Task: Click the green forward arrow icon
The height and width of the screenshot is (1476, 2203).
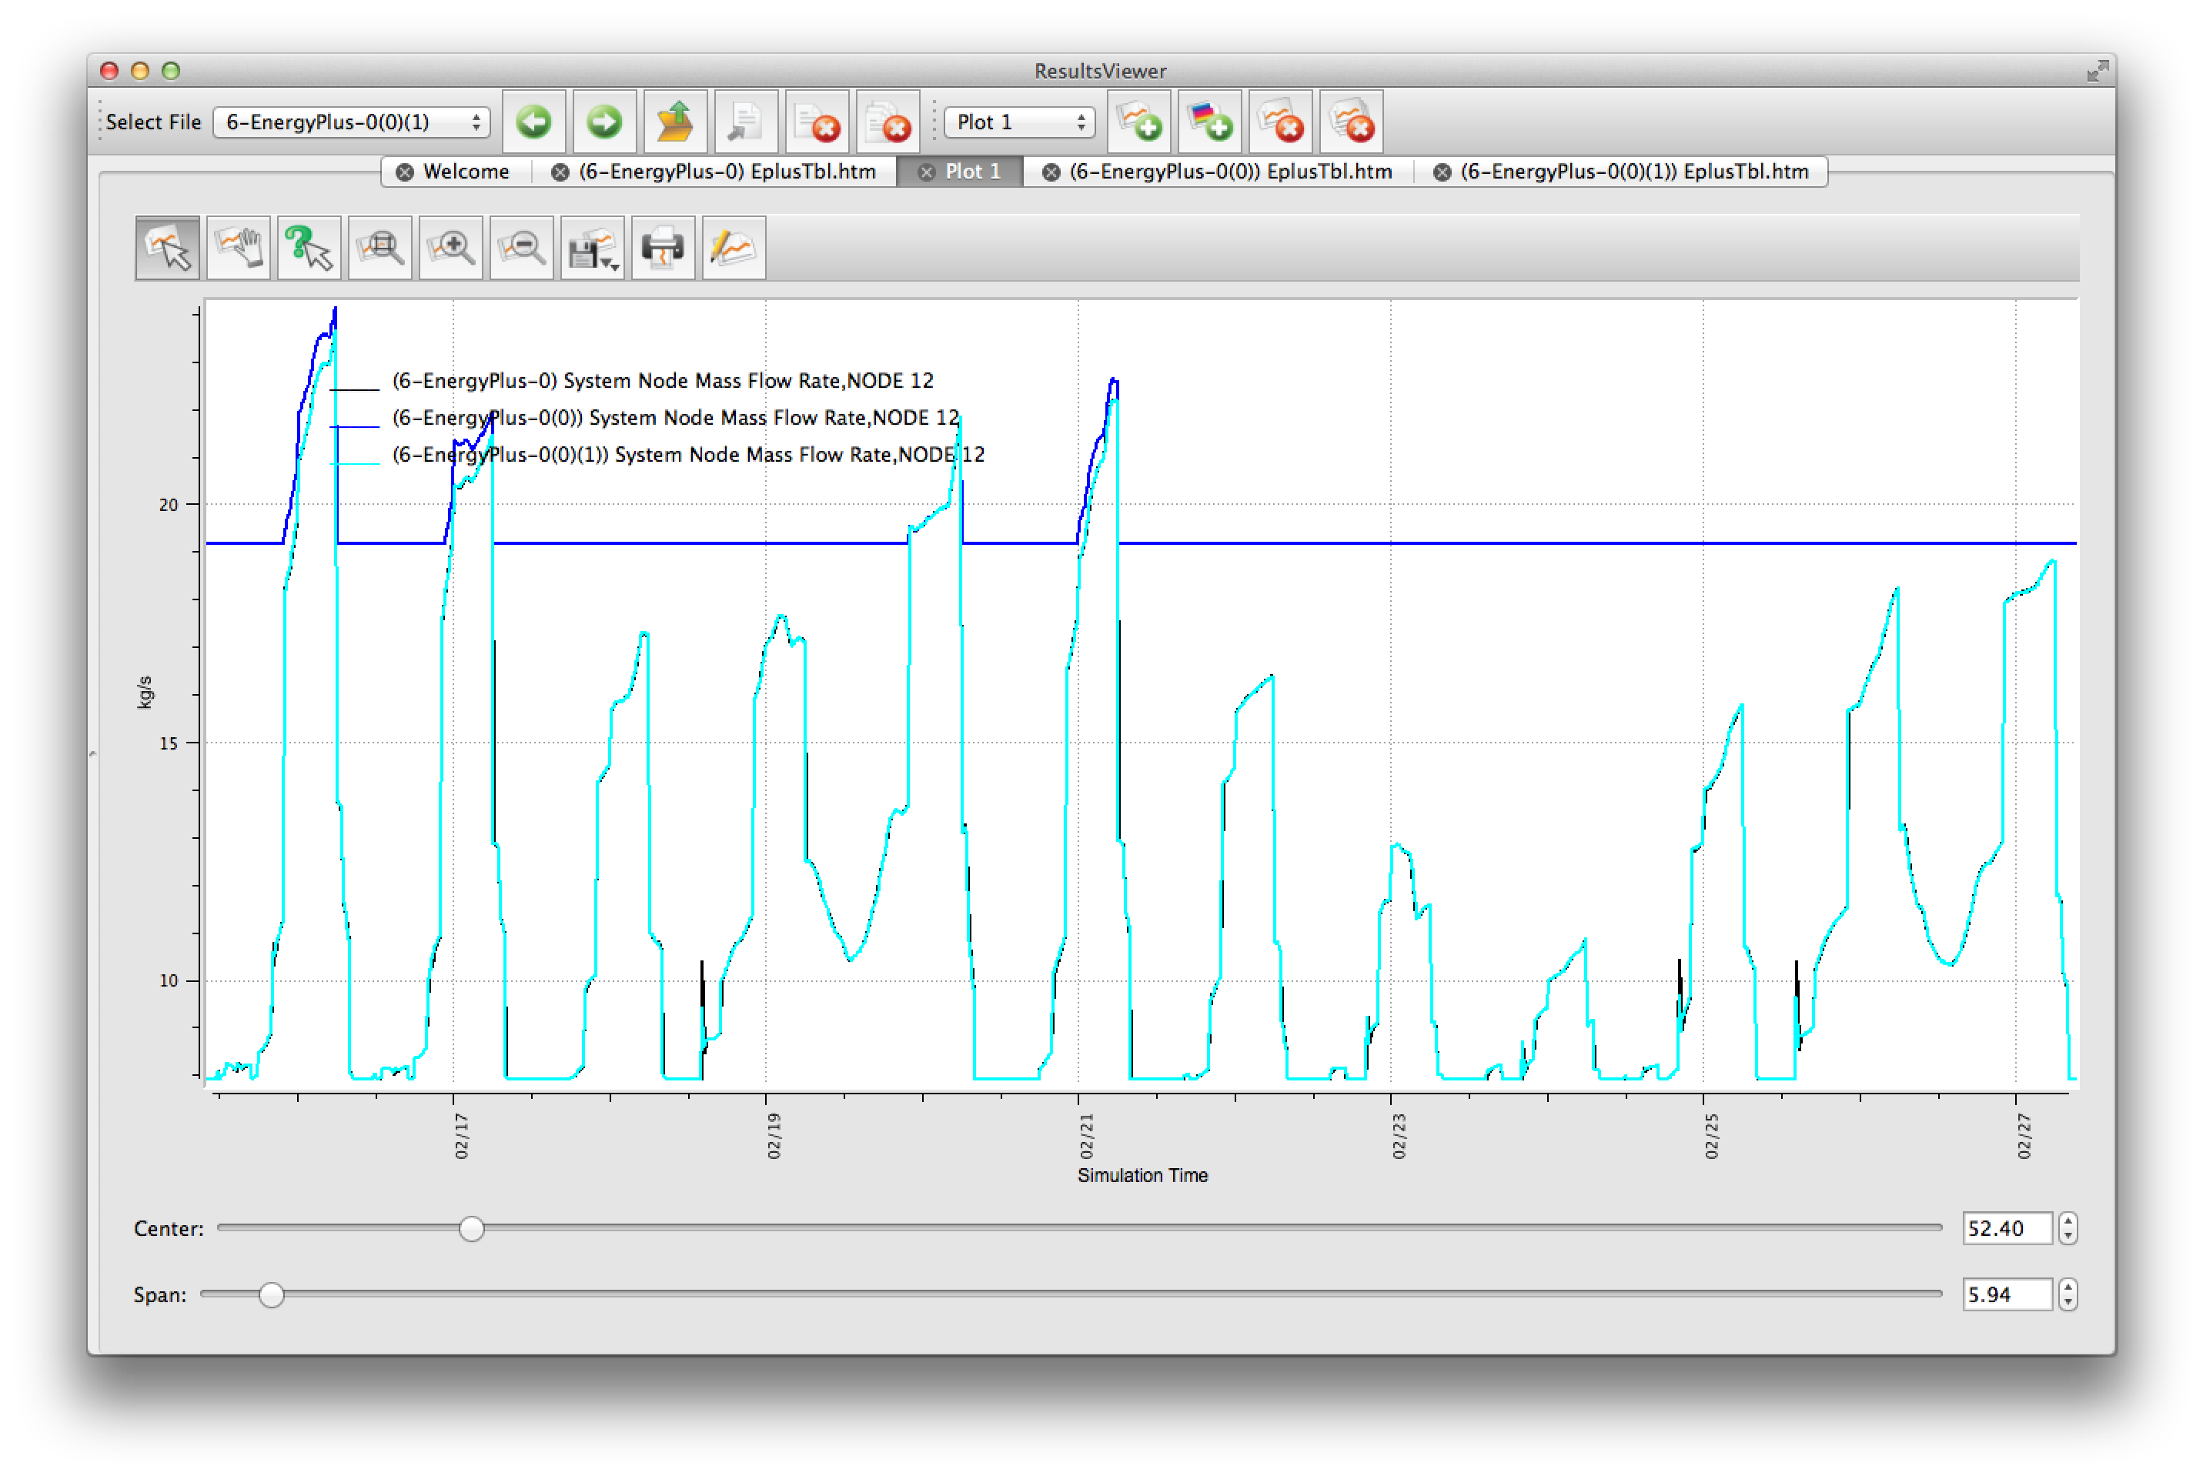Action: (604, 122)
